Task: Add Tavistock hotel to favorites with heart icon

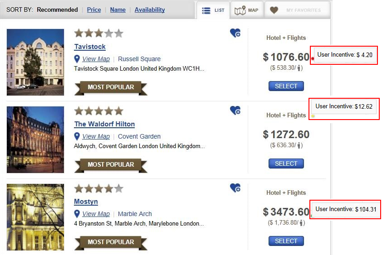Action: click(235, 33)
